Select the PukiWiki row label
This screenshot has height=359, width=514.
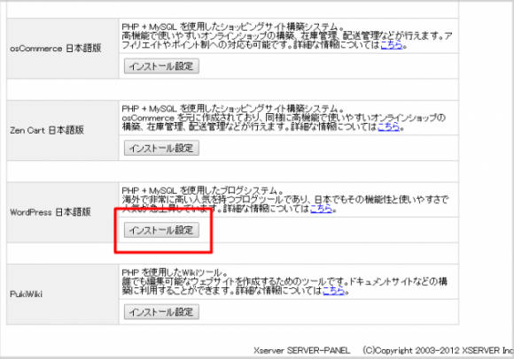pyautogui.click(x=27, y=294)
